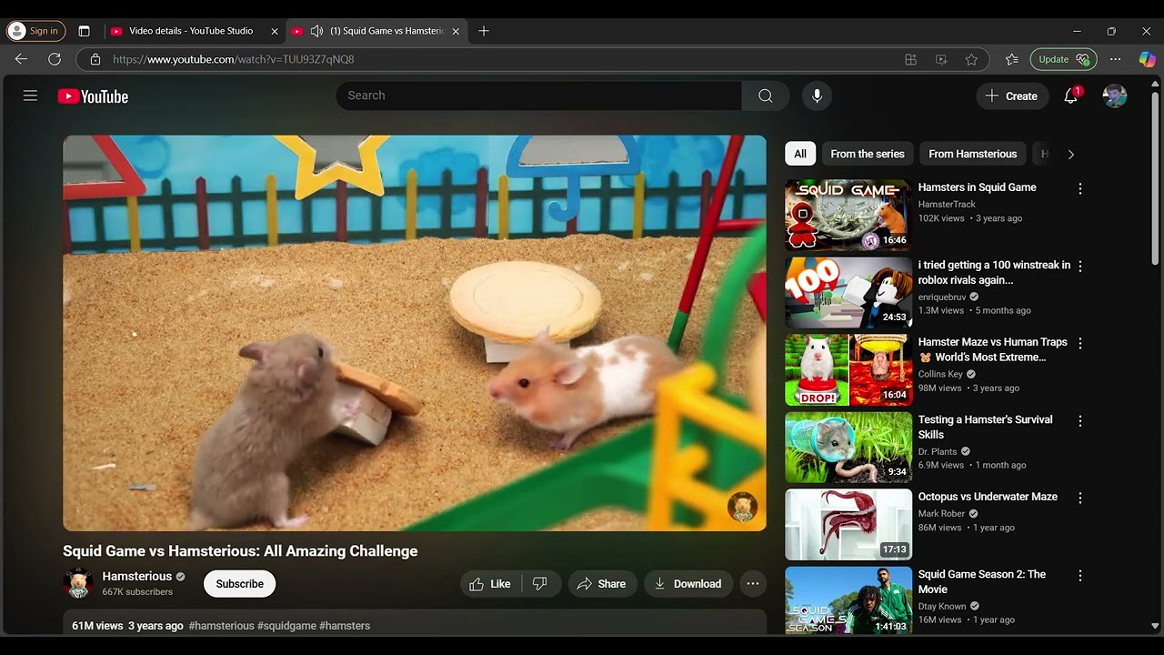
Task: Open the Hamsterious channel avatar
Action: point(78,583)
